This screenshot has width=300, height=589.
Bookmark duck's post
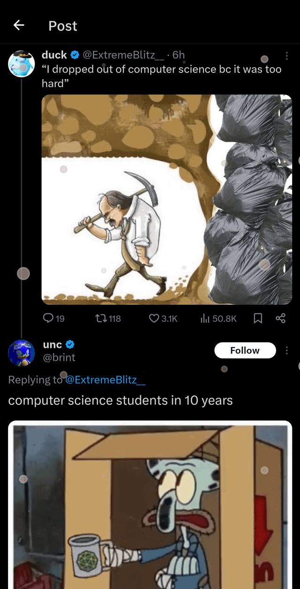tap(257, 318)
